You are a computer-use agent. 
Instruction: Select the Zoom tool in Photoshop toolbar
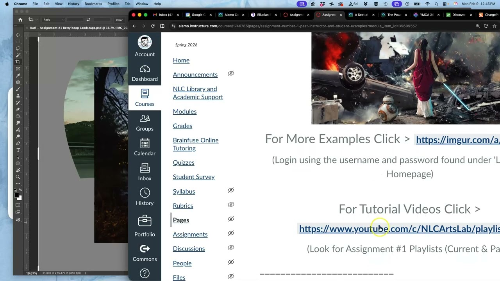point(18,176)
